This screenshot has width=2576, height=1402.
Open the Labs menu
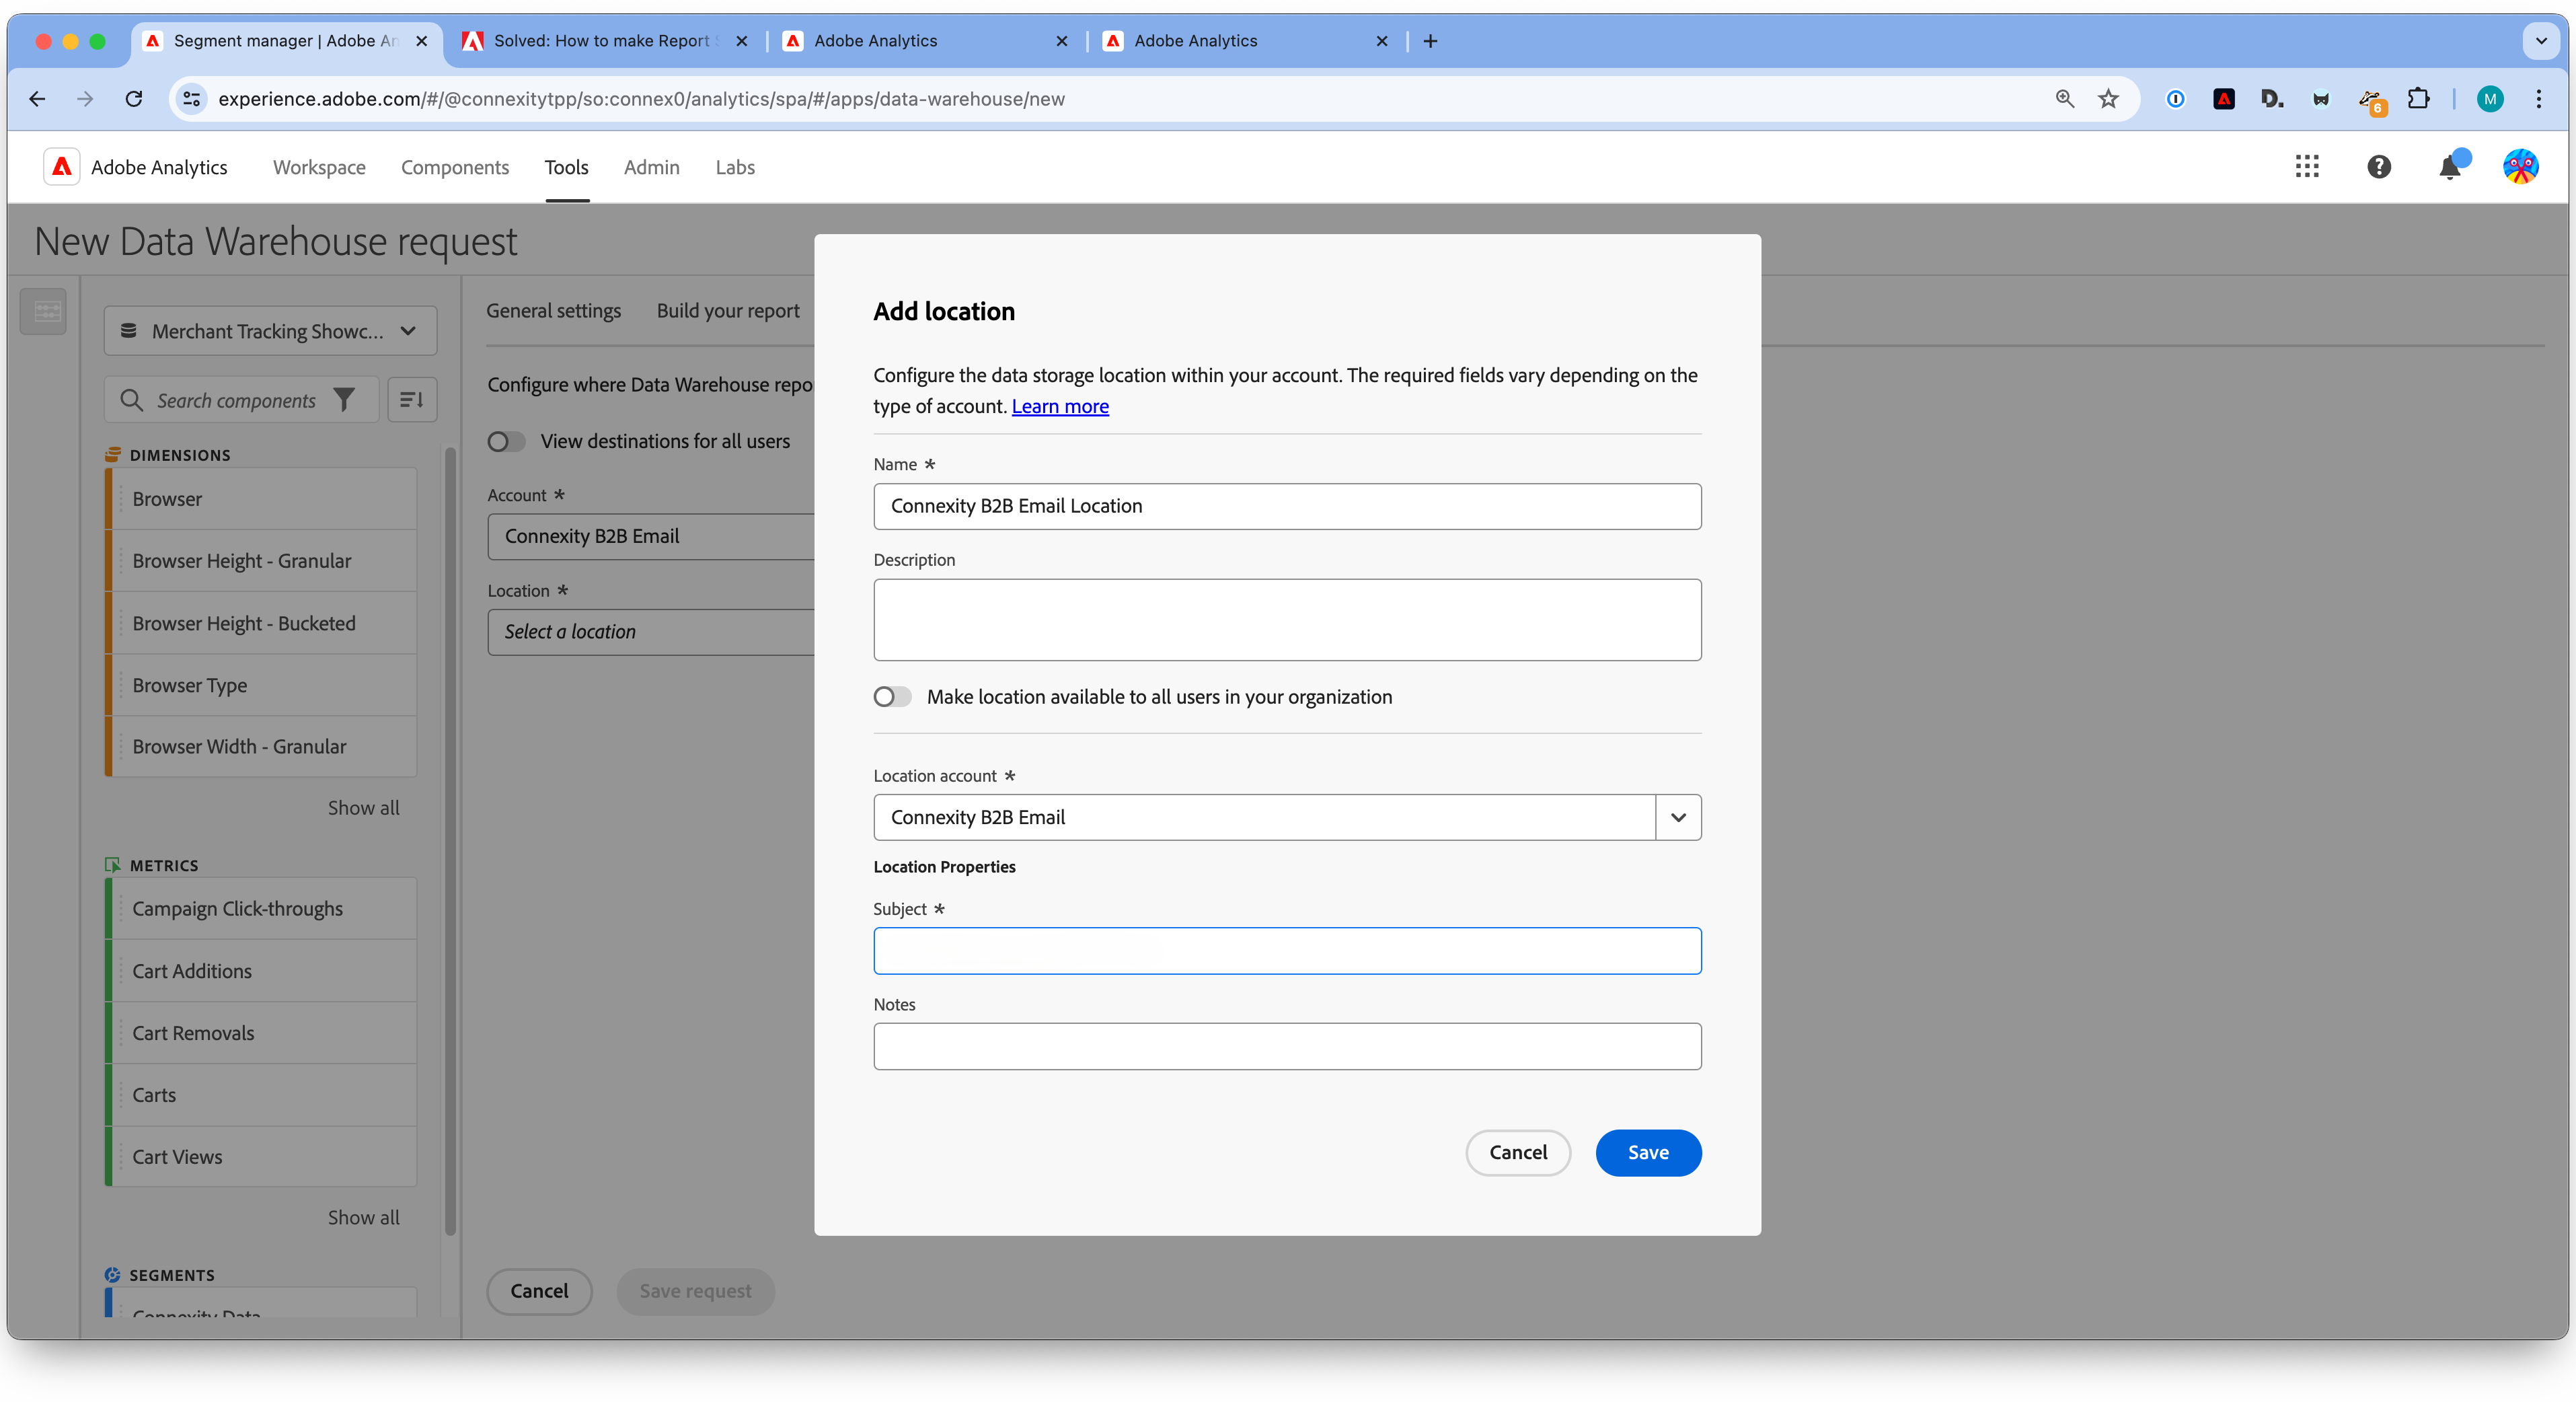tap(735, 168)
